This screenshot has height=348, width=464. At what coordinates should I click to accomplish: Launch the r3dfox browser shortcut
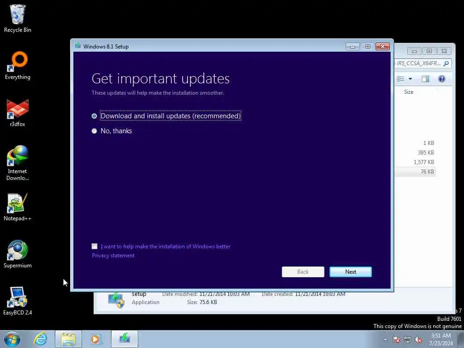click(x=18, y=113)
